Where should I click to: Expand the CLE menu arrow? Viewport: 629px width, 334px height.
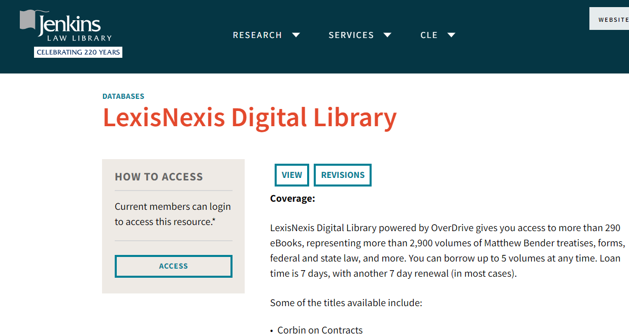coord(451,35)
